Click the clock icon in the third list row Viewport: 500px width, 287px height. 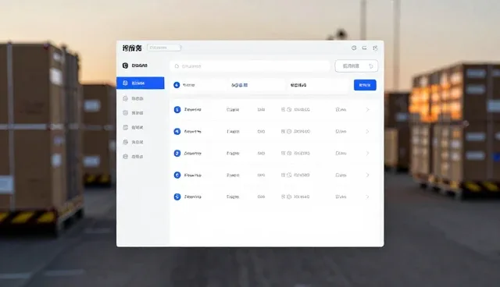pyautogui.click(x=289, y=154)
